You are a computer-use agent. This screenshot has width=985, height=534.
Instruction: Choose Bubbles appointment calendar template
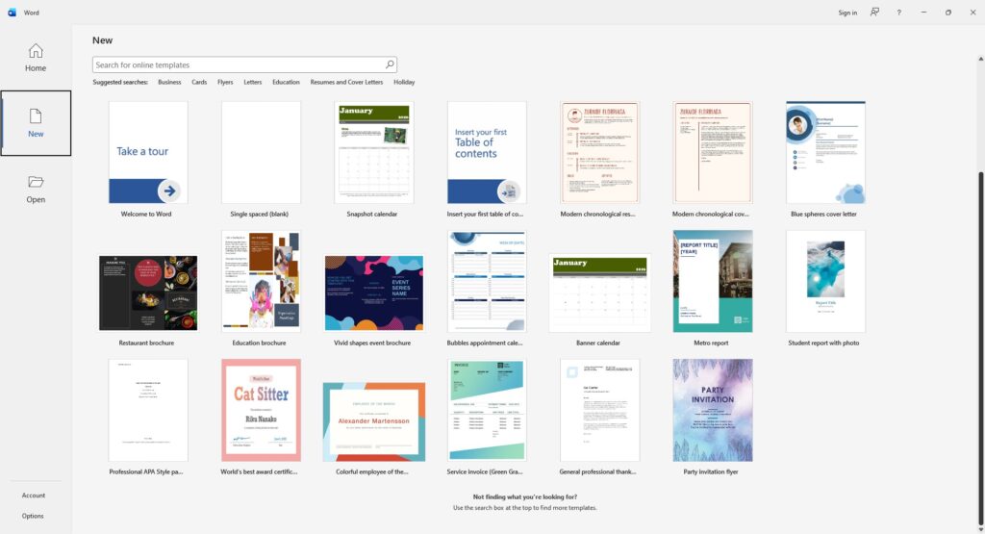[x=487, y=281]
